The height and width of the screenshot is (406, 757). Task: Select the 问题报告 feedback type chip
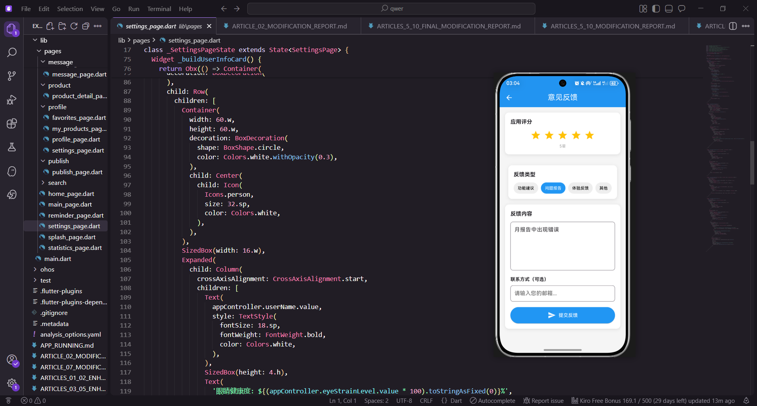click(x=553, y=188)
